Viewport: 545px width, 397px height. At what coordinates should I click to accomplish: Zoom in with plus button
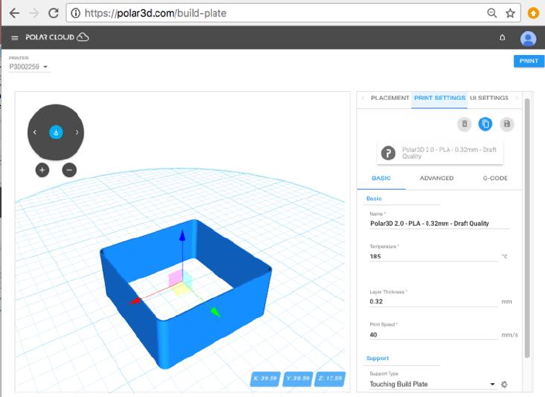[x=43, y=170]
